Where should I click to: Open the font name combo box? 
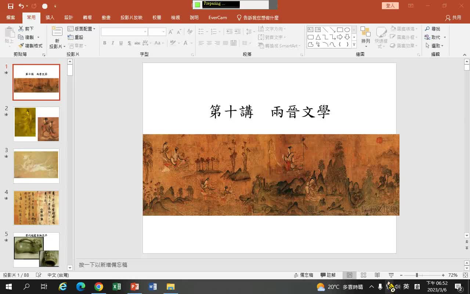pos(124,32)
